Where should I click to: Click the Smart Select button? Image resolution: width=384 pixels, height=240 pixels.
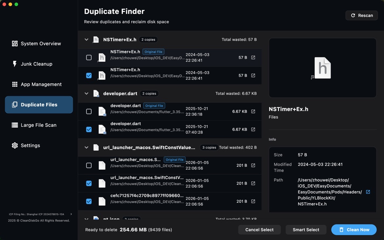tap(306, 229)
